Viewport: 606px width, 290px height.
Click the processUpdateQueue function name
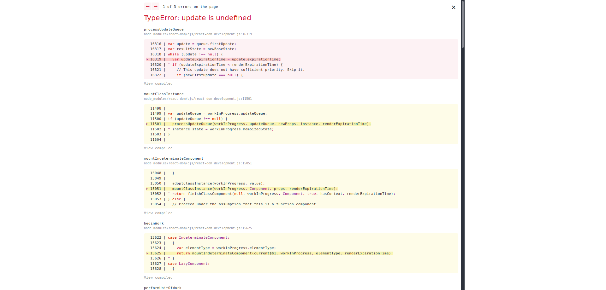point(164,30)
